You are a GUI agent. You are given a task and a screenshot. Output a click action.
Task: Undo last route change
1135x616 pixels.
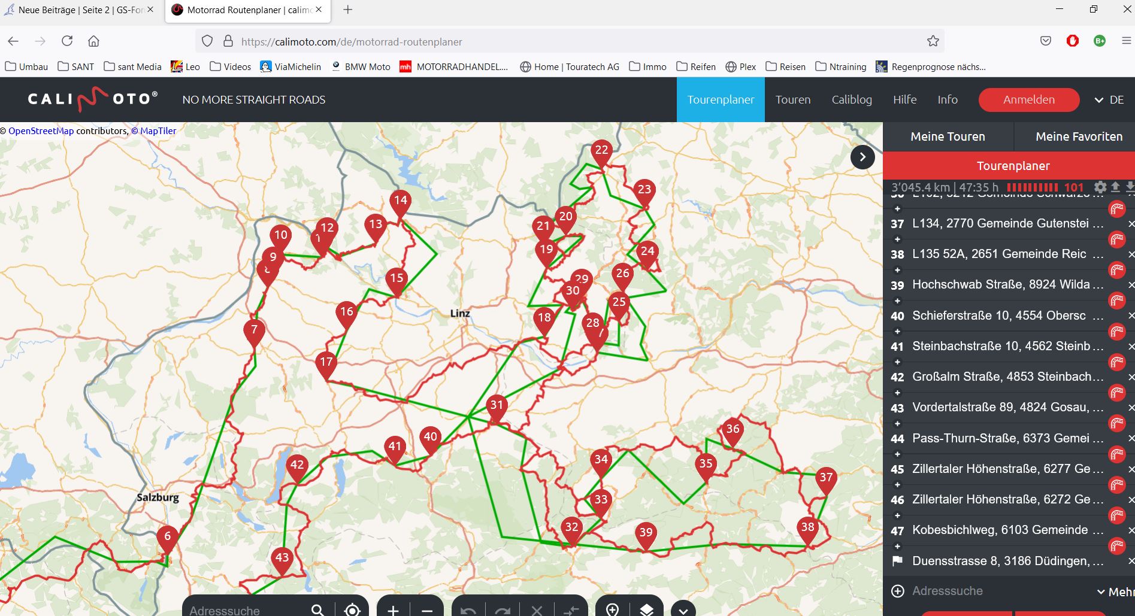(468, 610)
